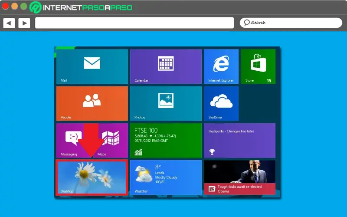The height and width of the screenshot is (217, 347).
Task: Open the Photos tile
Action: point(166,103)
